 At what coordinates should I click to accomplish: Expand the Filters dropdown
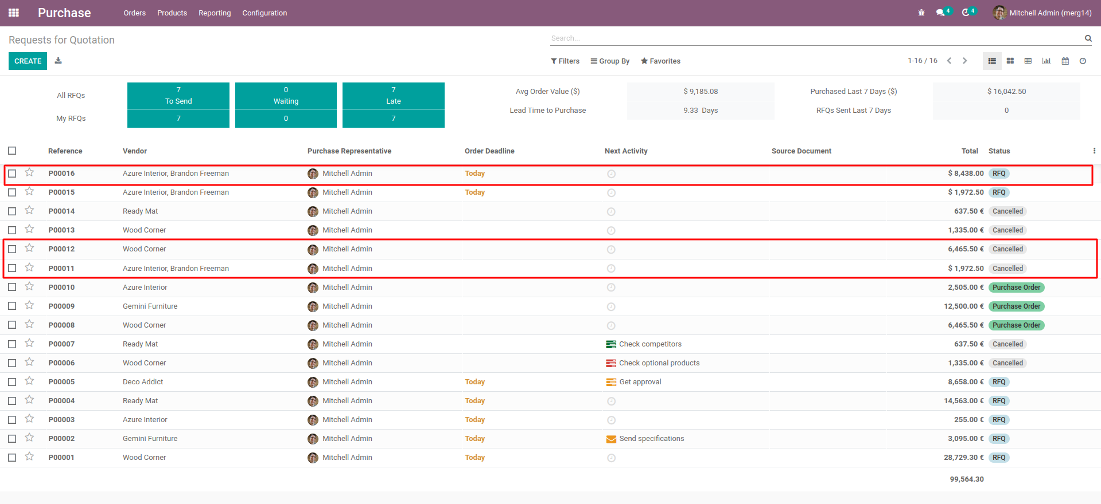click(565, 61)
